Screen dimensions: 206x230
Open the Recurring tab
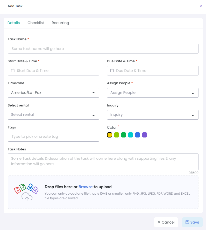point(60,23)
